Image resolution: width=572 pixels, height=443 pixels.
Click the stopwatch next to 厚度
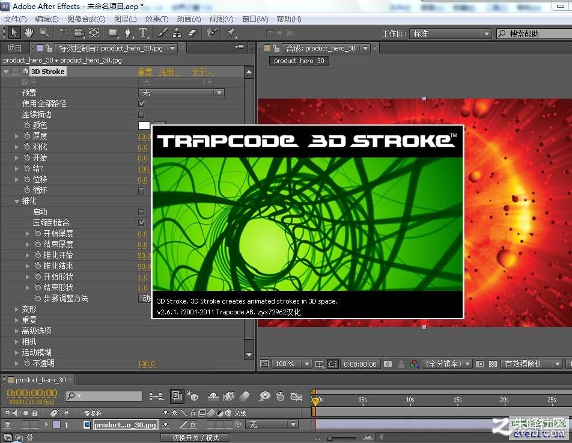27,136
